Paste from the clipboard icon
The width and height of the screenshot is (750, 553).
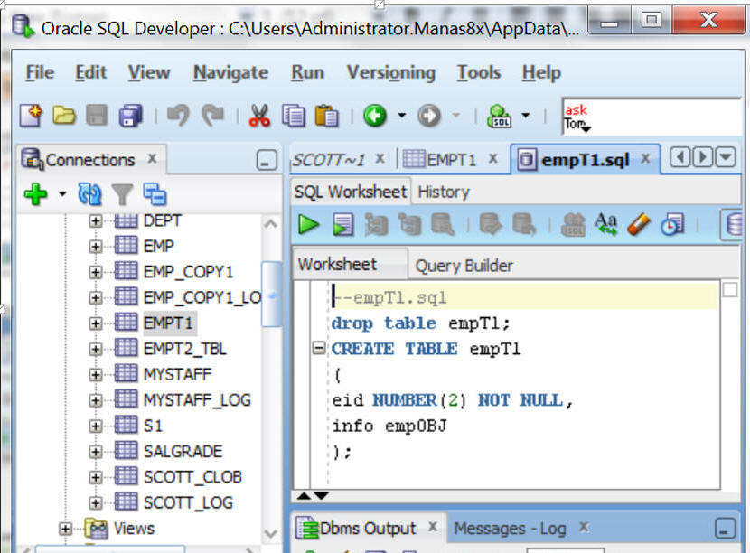(x=327, y=116)
